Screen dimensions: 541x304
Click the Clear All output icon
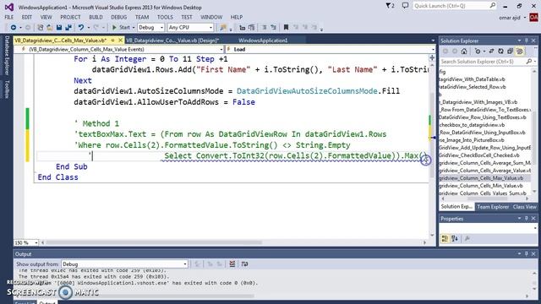232,264
